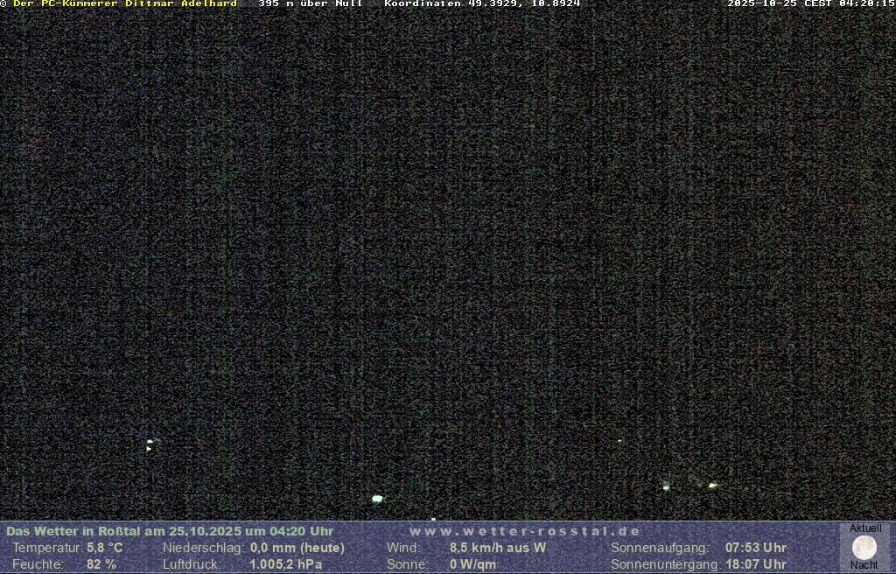Click the Sonnenuntergang time 18:07 Uhr
896x574 pixels.
(756, 564)
